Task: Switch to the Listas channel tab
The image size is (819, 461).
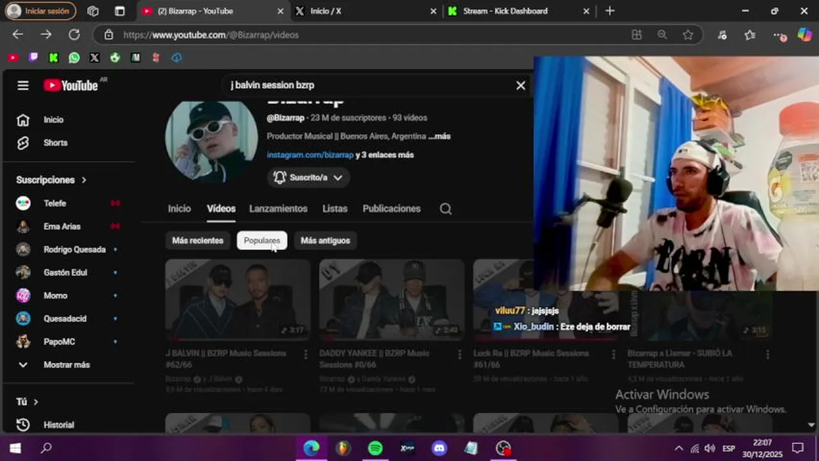Action: (x=335, y=209)
